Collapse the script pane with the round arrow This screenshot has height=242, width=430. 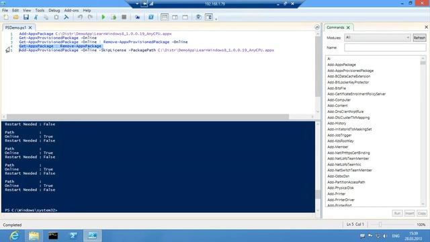click(x=317, y=27)
